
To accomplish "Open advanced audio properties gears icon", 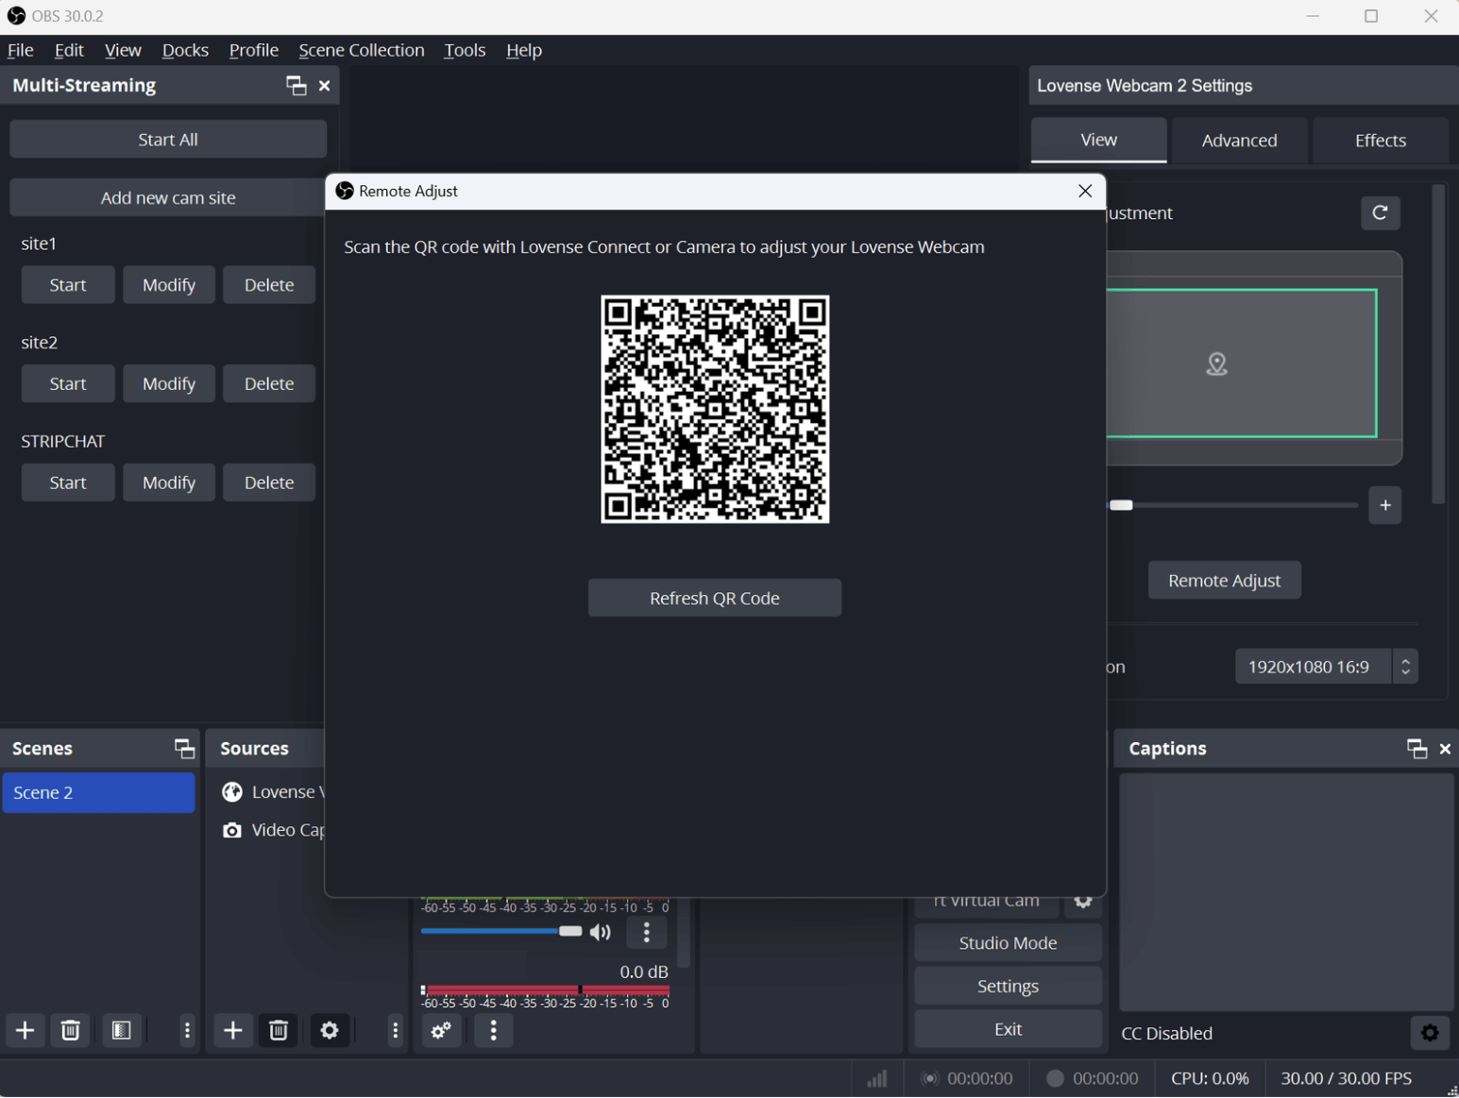I will [x=441, y=1031].
